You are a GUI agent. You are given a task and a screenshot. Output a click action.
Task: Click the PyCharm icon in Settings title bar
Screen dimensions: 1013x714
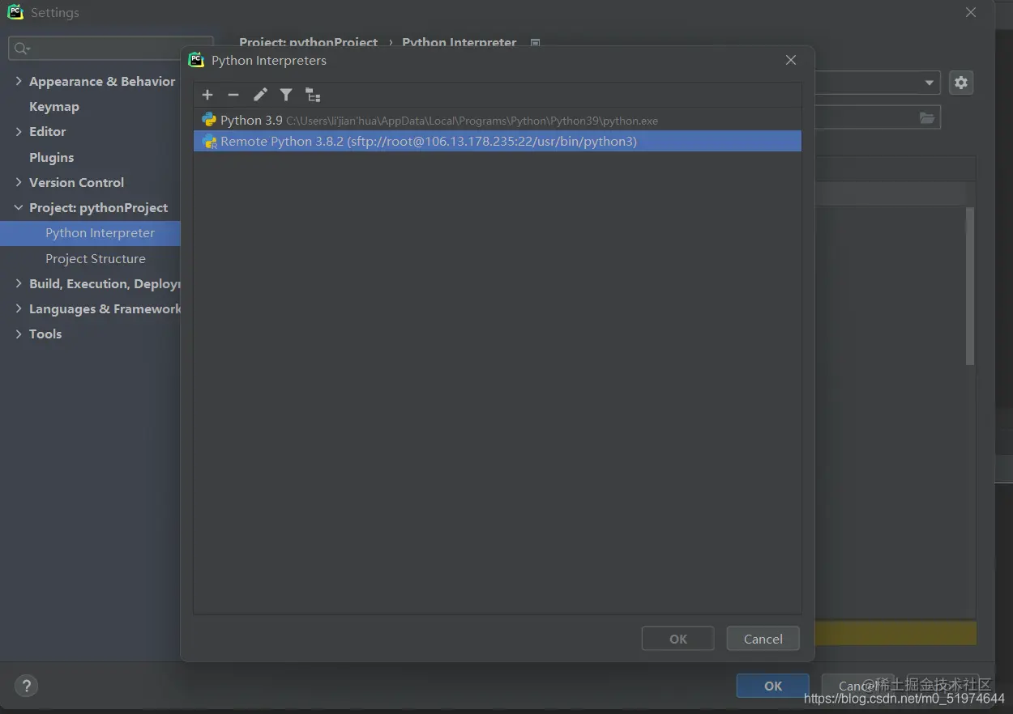[x=15, y=13]
